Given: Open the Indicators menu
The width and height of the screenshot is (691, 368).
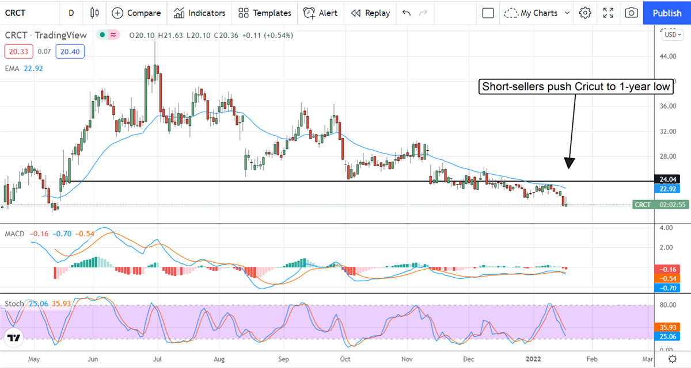Looking at the screenshot, I should (x=200, y=13).
